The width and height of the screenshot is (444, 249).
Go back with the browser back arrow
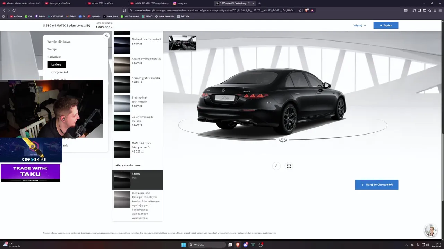tap(4, 10)
